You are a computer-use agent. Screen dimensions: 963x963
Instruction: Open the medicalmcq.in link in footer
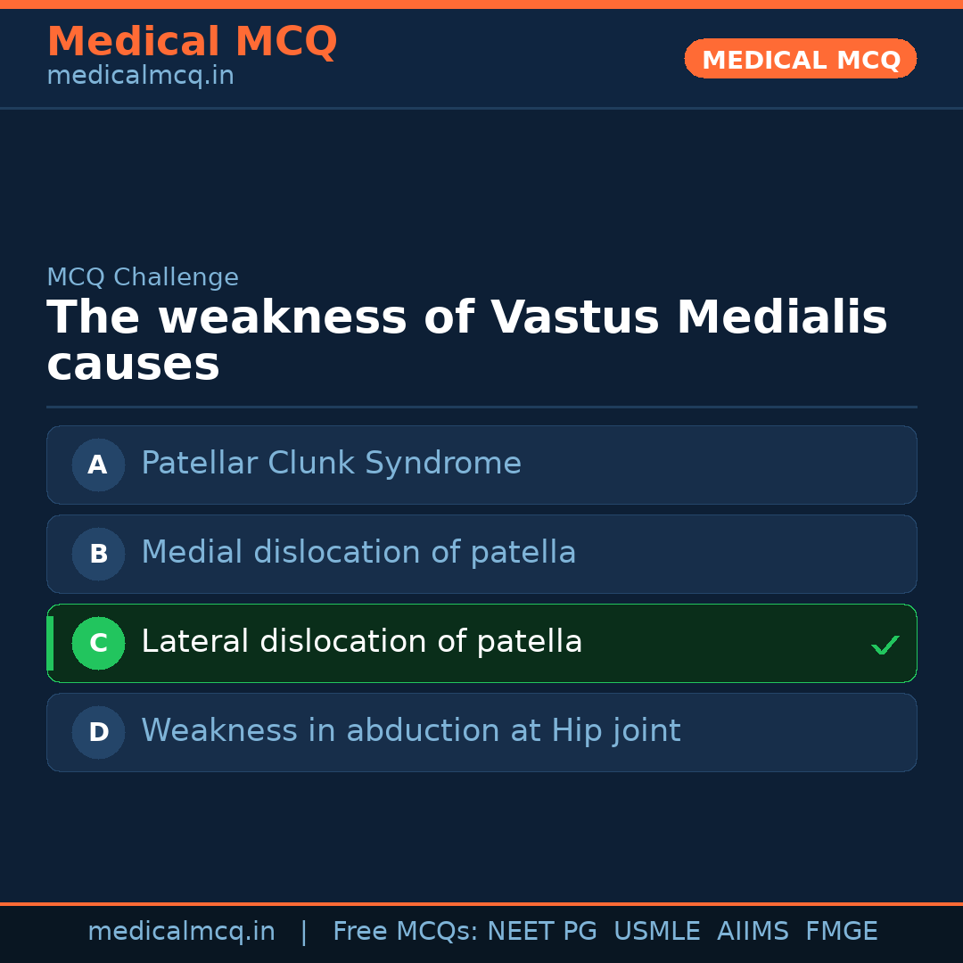pos(181,932)
